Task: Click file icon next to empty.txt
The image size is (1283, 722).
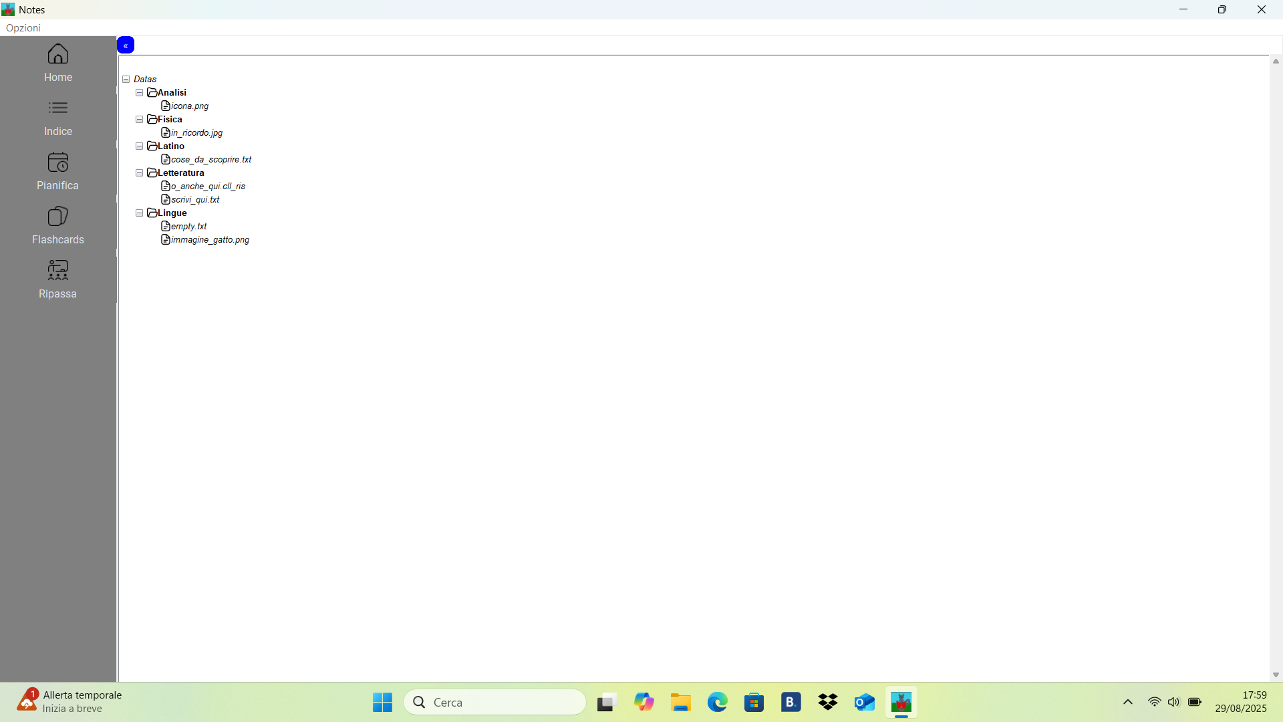Action: click(x=166, y=226)
